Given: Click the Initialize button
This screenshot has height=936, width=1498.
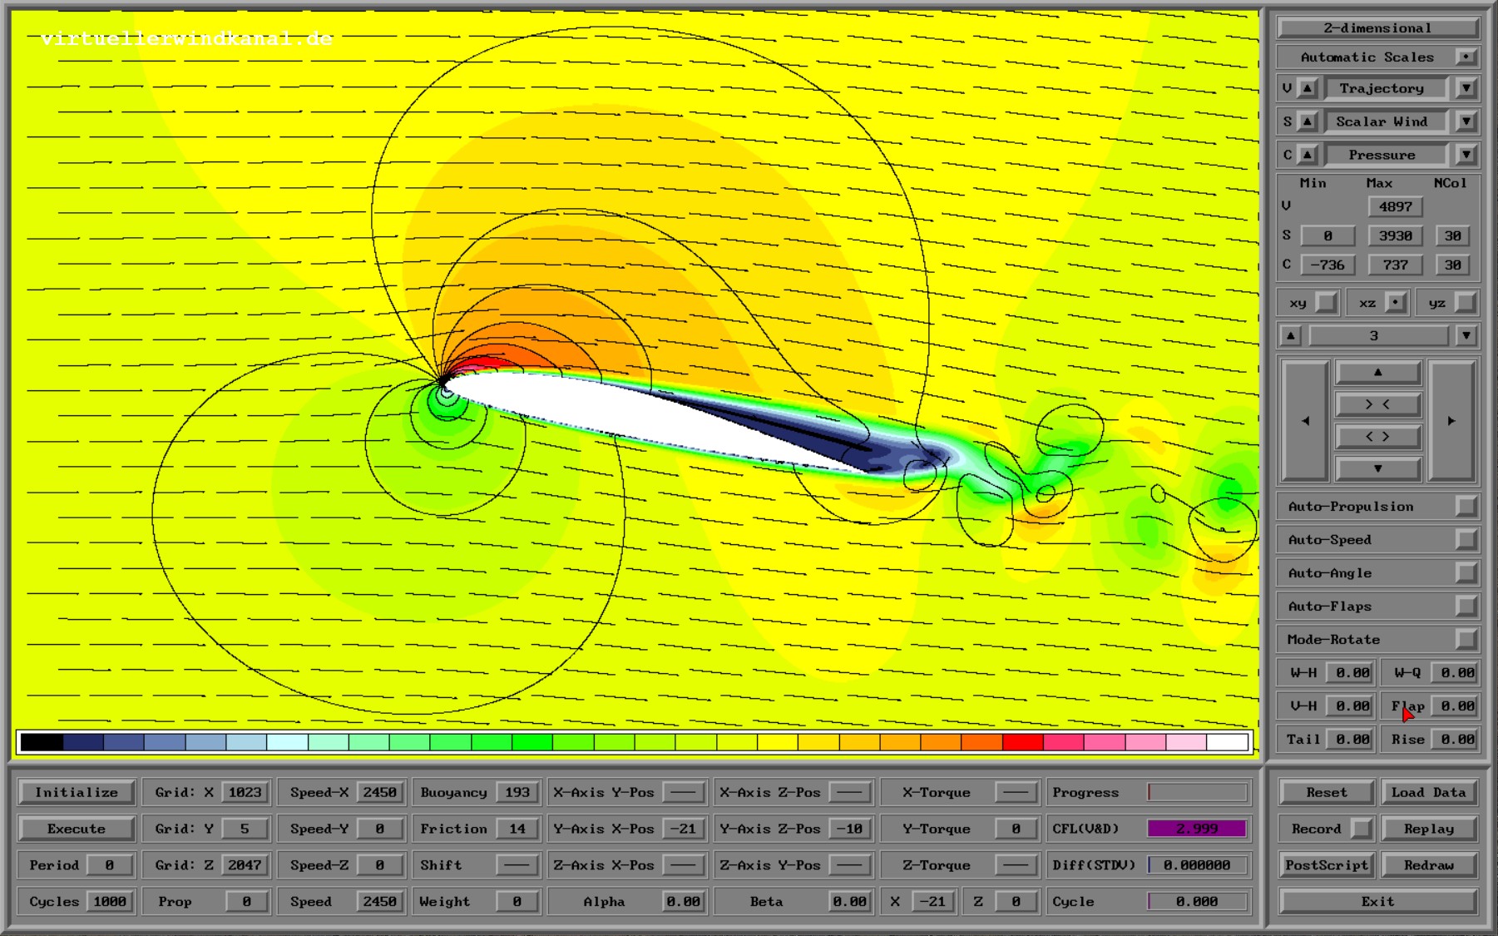Looking at the screenshot, I should pyautogui.click(x=77, y=792).
